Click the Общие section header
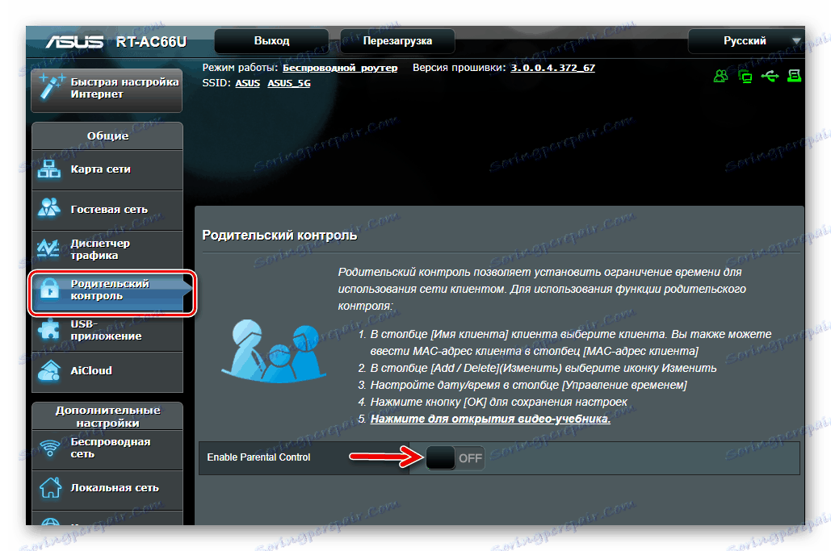Screen dimensions: 831x551 tap(107, 136)
